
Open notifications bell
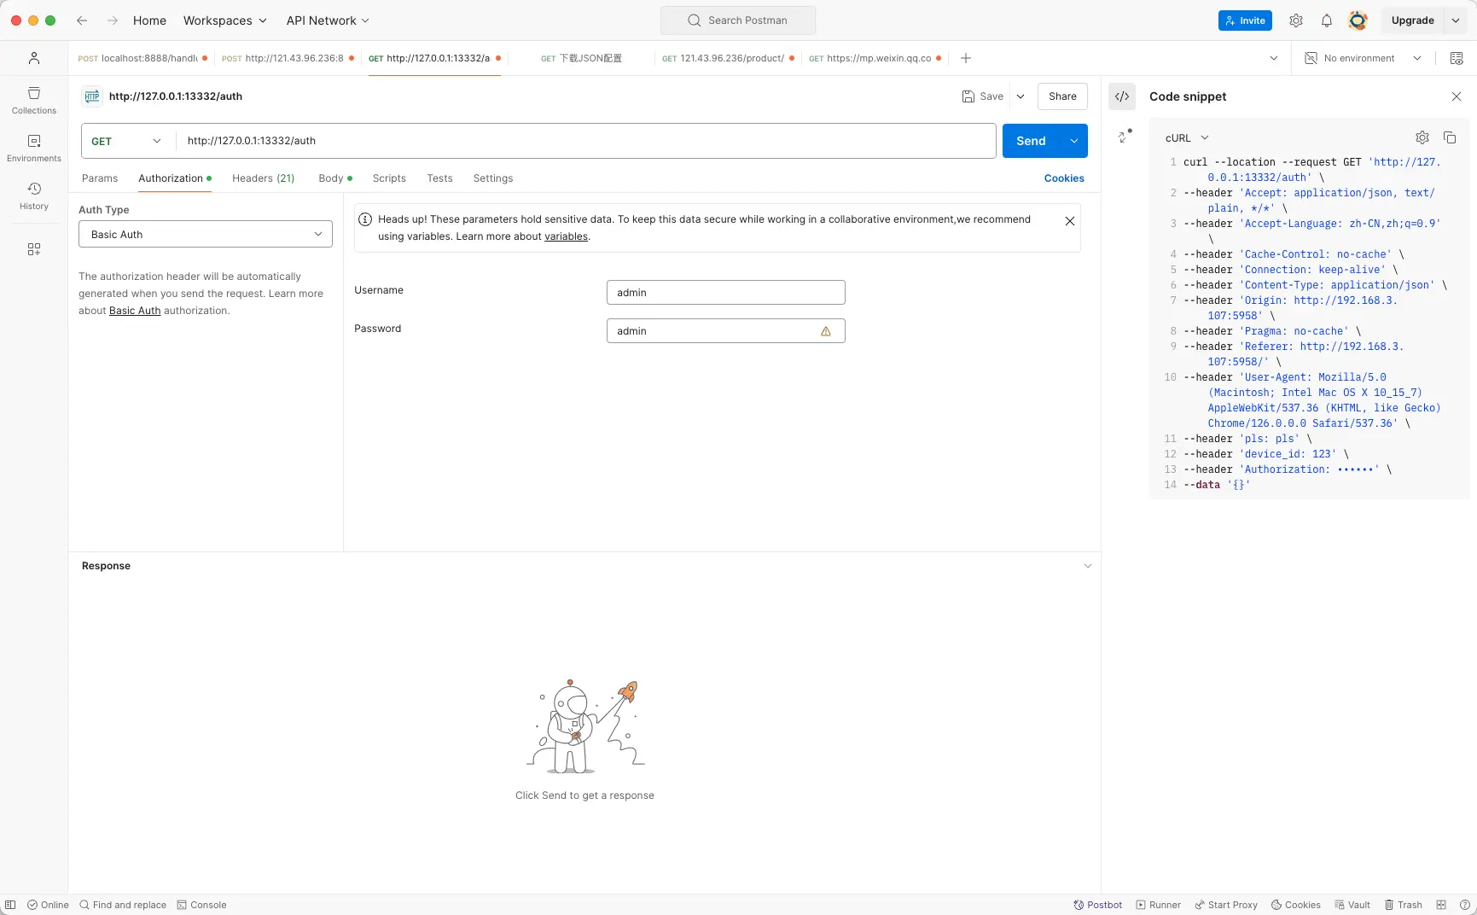tap(1327, 20)
